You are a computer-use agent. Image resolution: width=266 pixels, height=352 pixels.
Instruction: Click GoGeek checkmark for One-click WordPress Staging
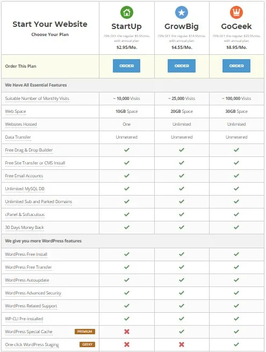point(236,344)
